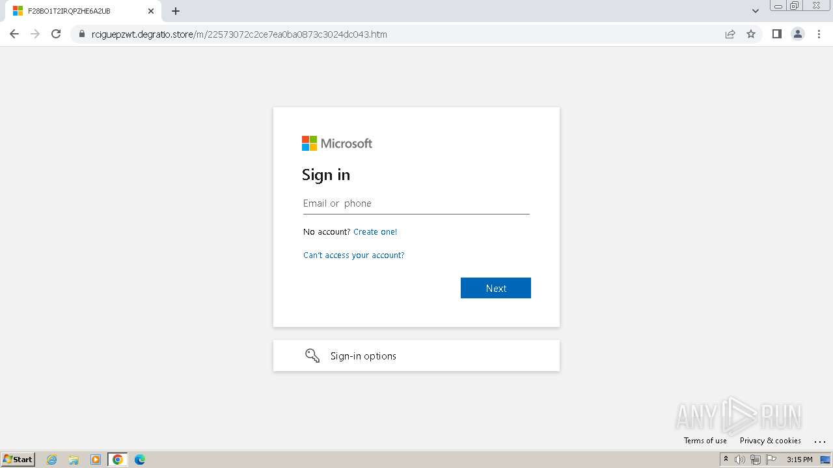Open Sign-in options
This screenshot has width=833, height=468.
[416, 356]
